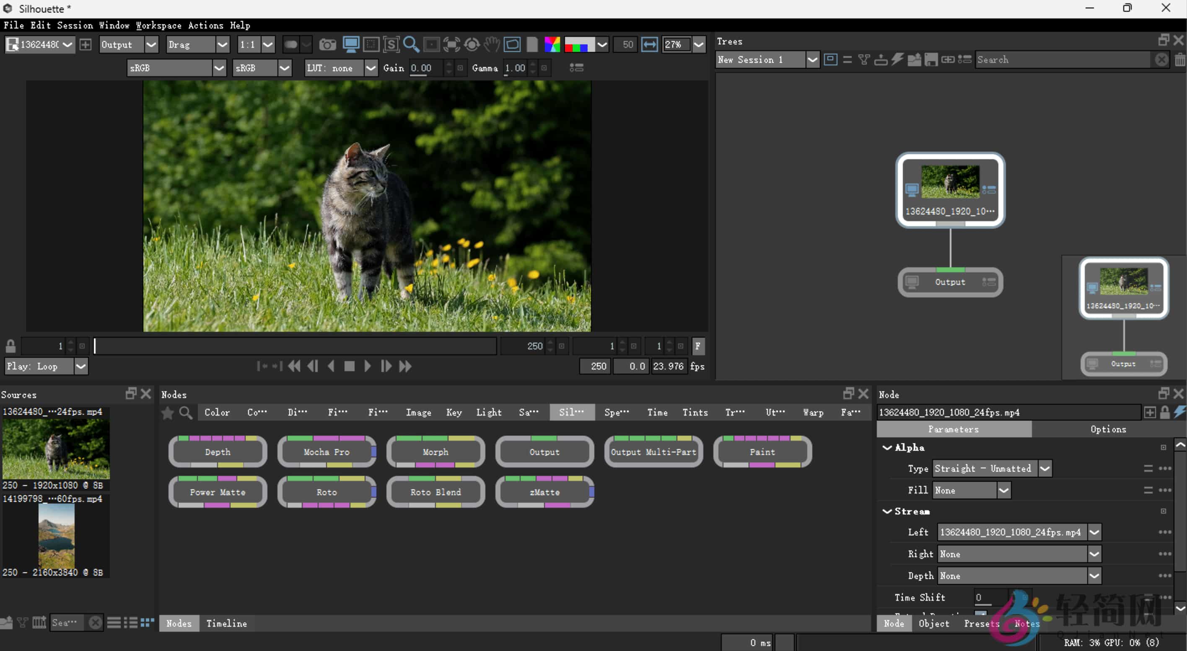Toggle the lock icon beside the frame range
Viewport: 1187px width, 651px height.
(10, 346)
